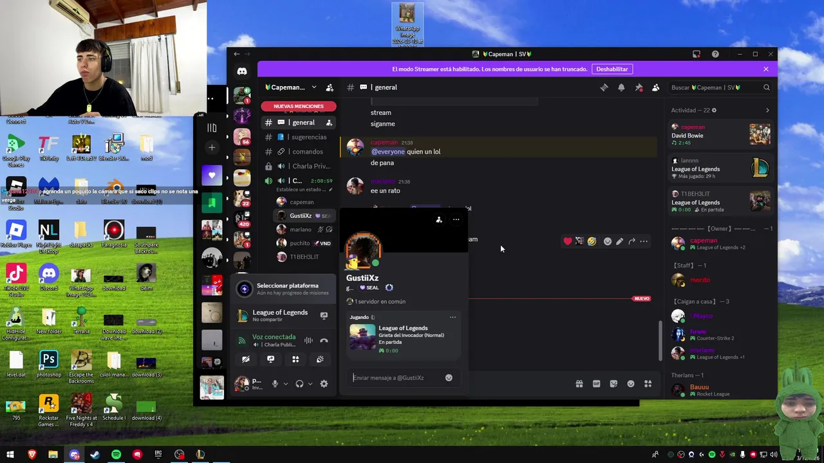The image size is (824, 463).
Task: Select T1BEH3LIT in voice channel list
Action: pyautogui.click(x=303, y=257)
